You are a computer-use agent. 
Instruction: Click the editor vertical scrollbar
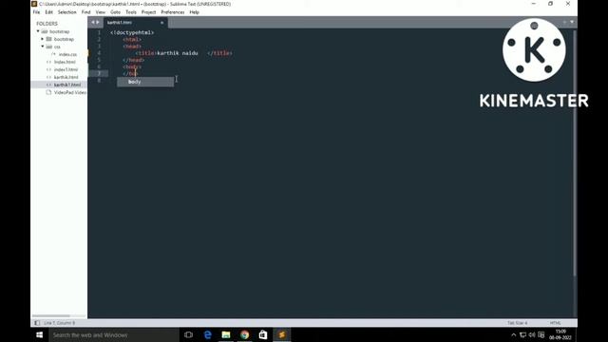click(575, 153)
